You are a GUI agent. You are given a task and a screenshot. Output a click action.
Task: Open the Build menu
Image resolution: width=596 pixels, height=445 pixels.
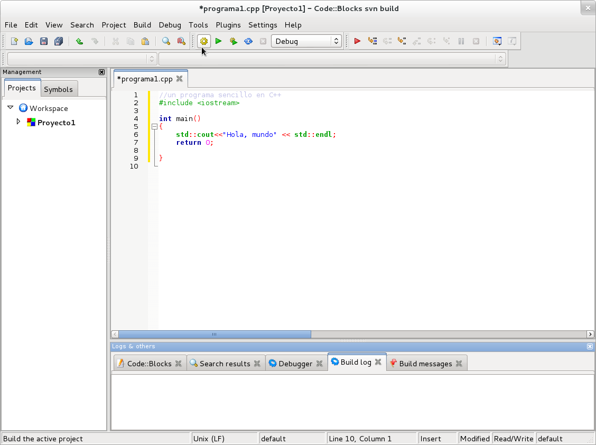142,25
